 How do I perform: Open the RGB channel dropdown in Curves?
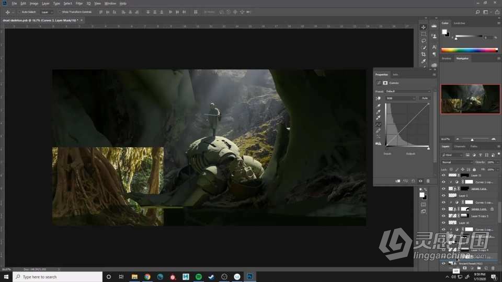[x=401, y=99]
